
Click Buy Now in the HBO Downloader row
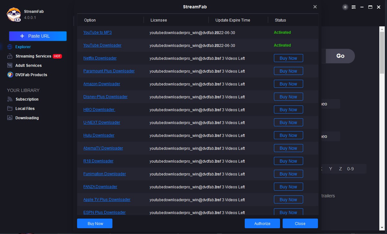(288, 110)
